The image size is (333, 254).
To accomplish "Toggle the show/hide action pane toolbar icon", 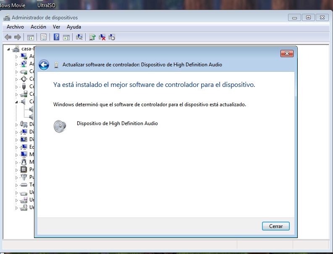I will (x=66, y=37).
